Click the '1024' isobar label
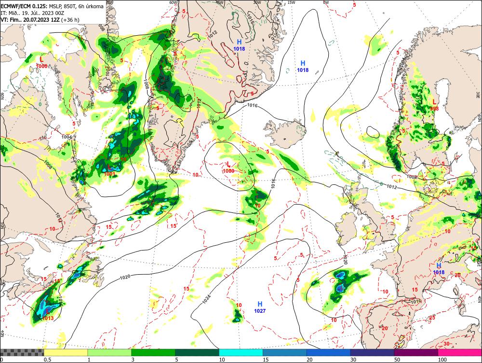Screen dimensions: 482x363 pos(207,299)
